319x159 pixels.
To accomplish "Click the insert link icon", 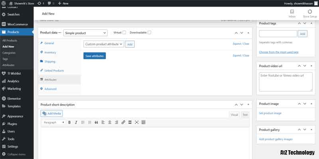I will (123, 122).
